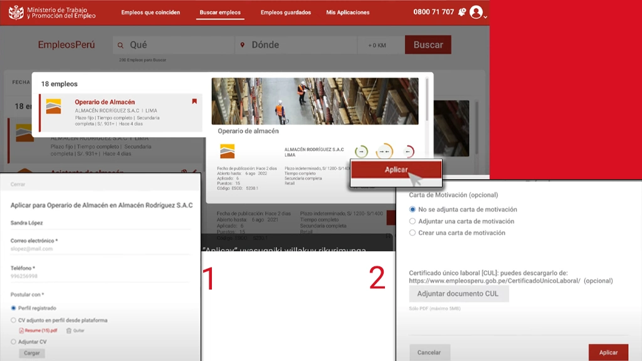Screen dimensions: 642x361
Task: Click the trash Quitar icon
Action: (x=69, y=330)
